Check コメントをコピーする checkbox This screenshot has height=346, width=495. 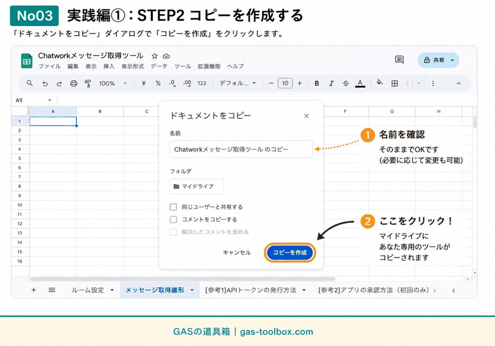click(173, 219)
